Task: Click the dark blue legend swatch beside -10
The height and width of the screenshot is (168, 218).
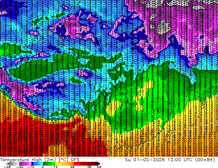Action: click(32, 164)
